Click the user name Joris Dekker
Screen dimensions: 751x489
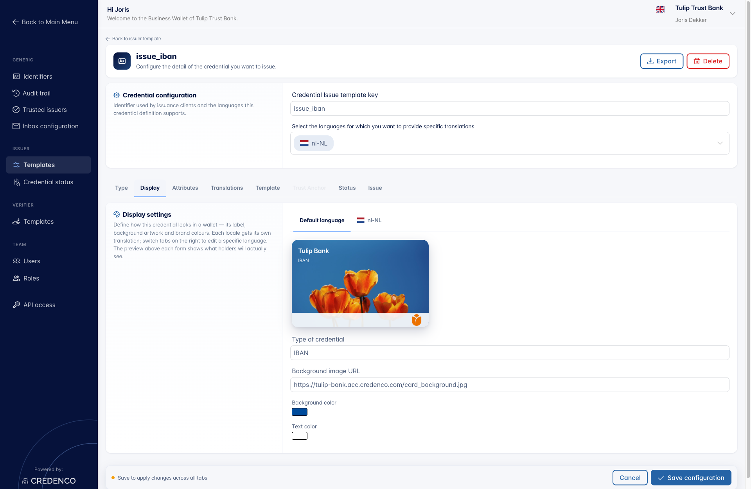(691, 20)
